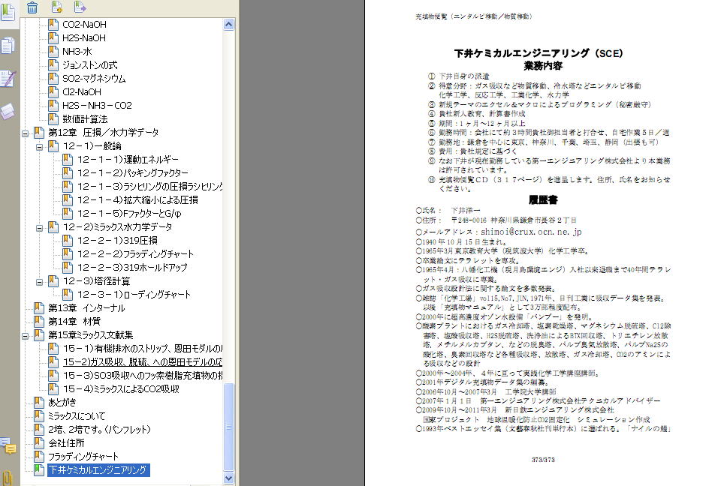Open the Bookmarks navigation panel icon

[x=8, y=11]
